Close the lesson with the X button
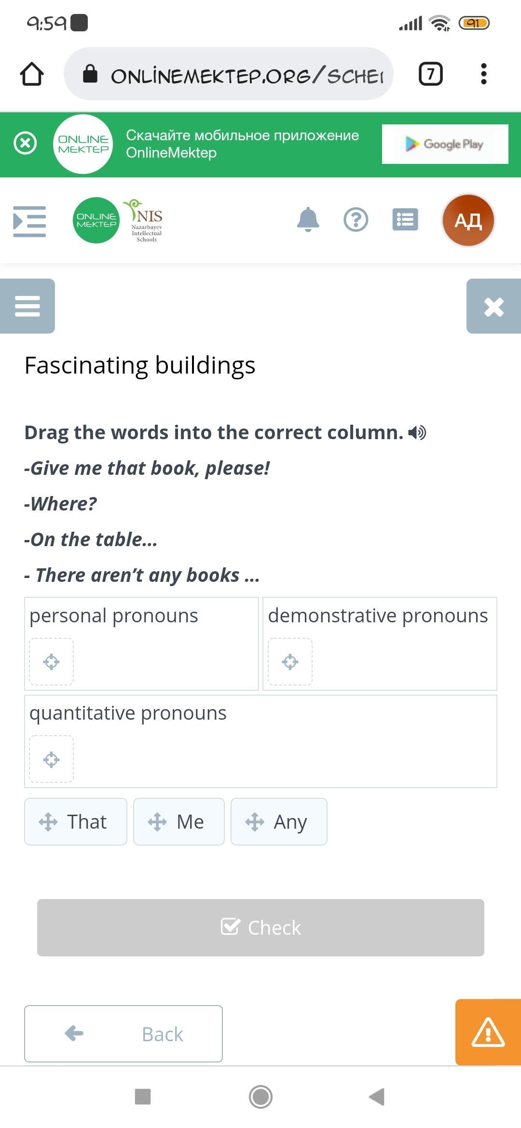The image size is (521, 1128). [494, 306]
